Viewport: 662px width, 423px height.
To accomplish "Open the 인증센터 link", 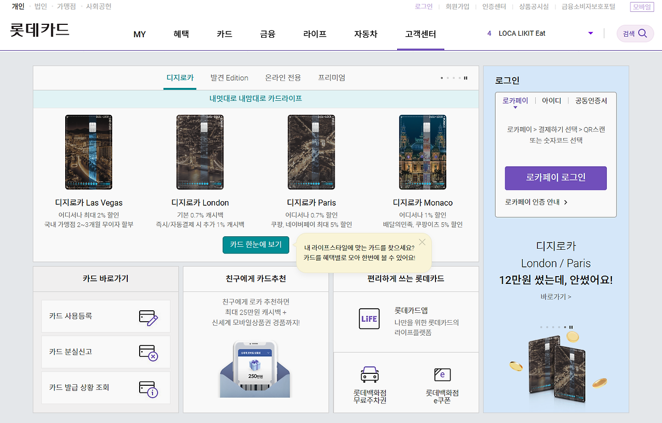I will tap(494, 7).
